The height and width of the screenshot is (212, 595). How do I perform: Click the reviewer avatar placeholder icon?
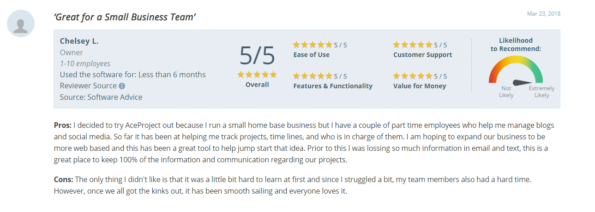point(21,23)
